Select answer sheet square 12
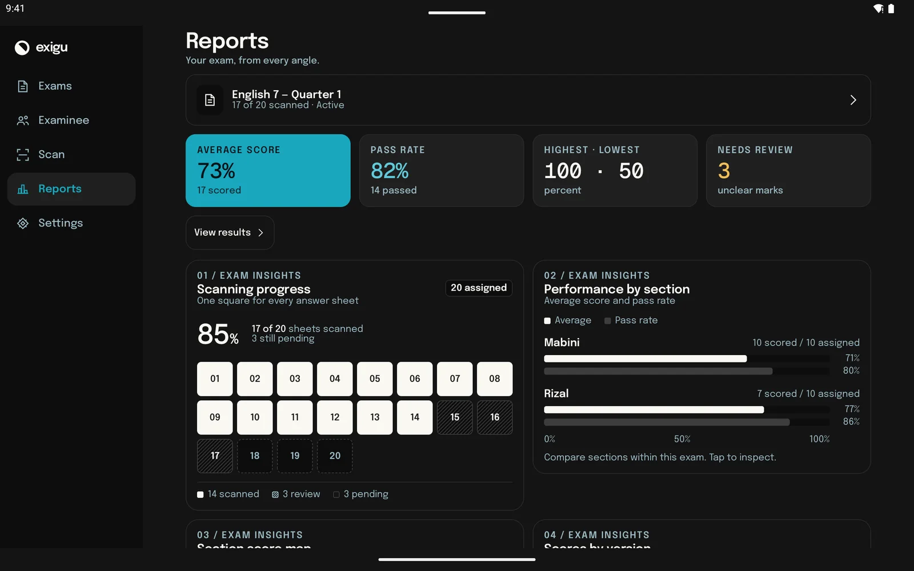The image size is (914, 571). [335, 417]
